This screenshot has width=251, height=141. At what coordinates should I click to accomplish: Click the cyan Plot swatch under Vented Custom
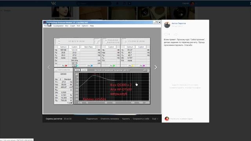(77, 65)
